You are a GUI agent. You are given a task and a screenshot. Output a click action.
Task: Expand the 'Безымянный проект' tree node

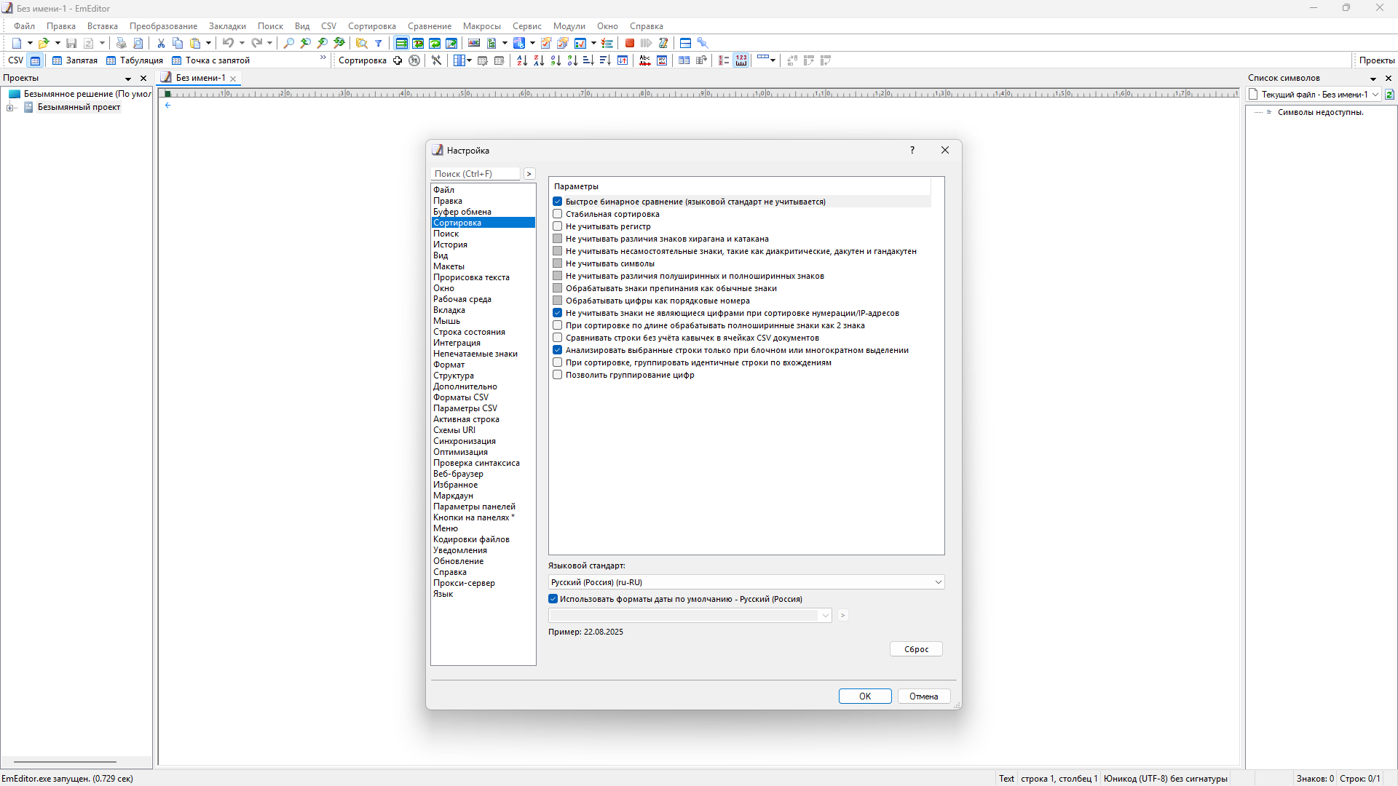tap(10, 108)
